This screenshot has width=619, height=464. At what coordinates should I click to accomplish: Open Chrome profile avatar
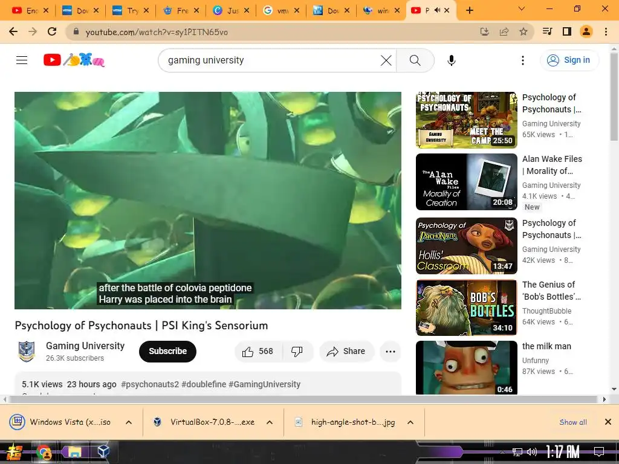(x=586, y=31)
